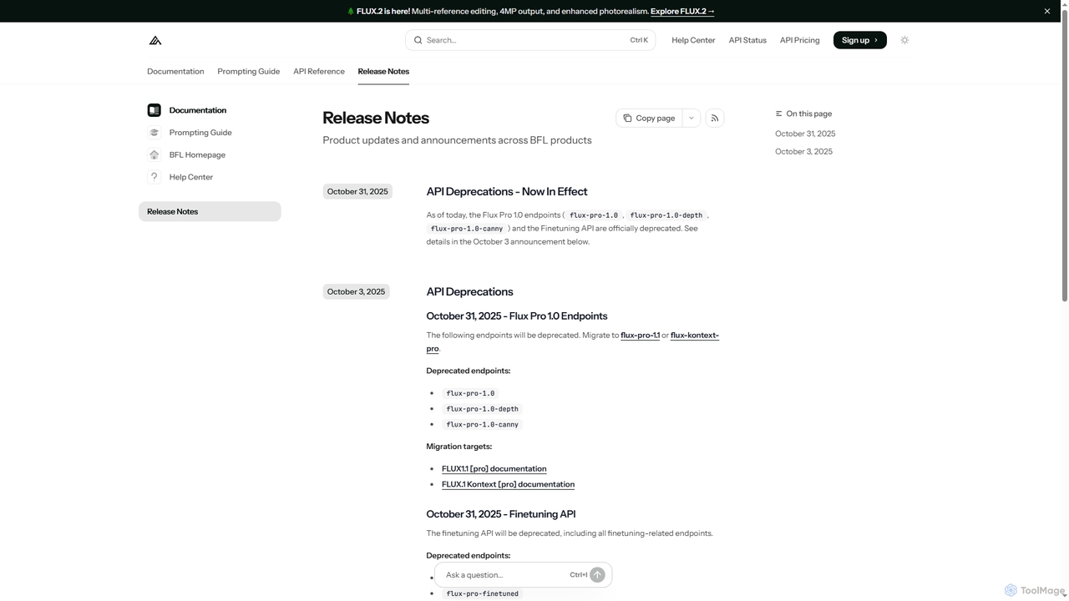Click the RSS feed icon button

[715, 119]
